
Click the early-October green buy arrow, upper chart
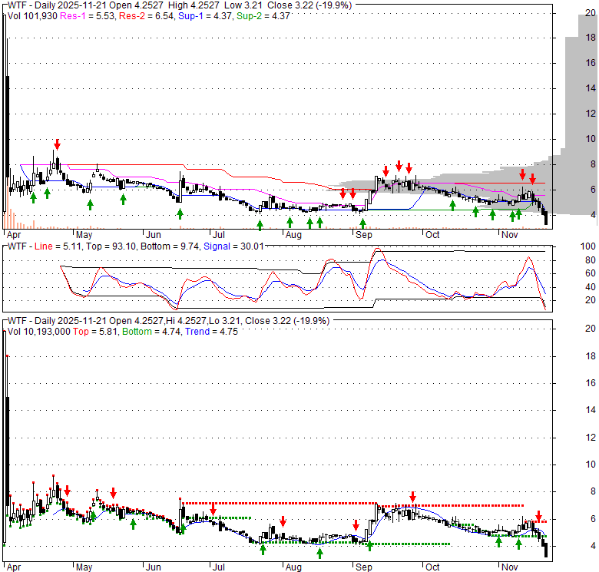[452, 206]
